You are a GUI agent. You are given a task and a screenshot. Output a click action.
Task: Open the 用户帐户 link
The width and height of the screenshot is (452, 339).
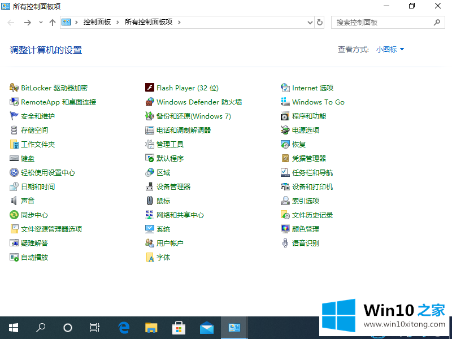coord(170,243)
